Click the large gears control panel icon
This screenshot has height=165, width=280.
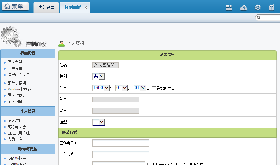[11, 36]
